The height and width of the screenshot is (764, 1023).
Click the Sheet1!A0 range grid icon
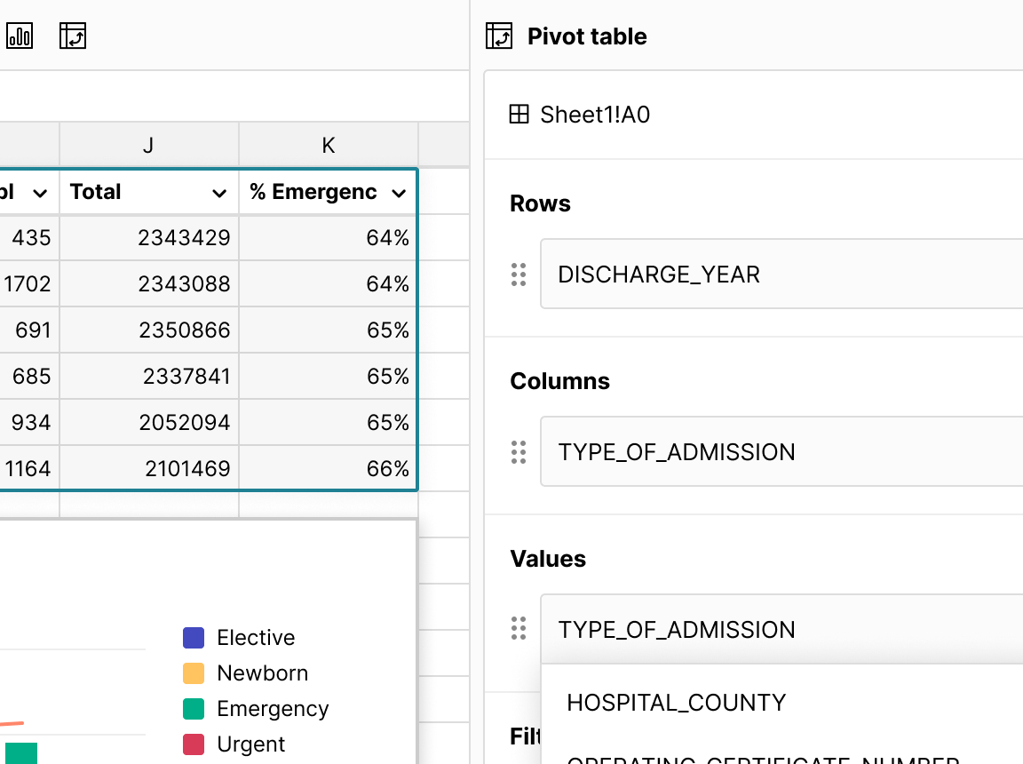click(x=519, y=115)
